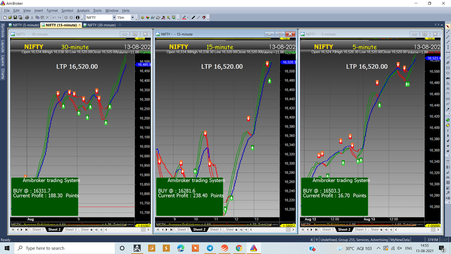Viewport: 451px width, 254px height.
Task: Open the NIFTY symbol dropdown
Action: click(x=114, y=17)
